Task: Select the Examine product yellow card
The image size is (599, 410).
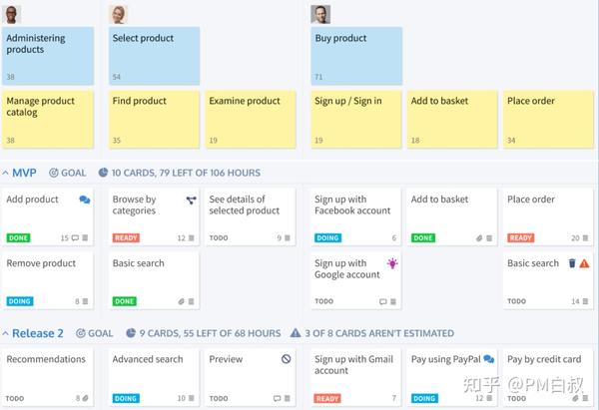Action: click(x=251, y=119)
